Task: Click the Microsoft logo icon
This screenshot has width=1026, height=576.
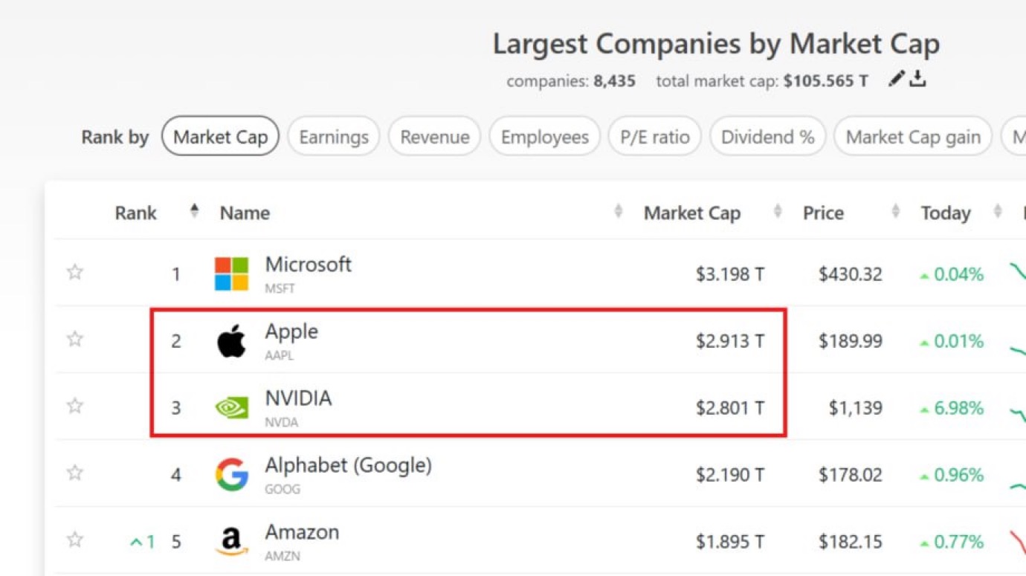Action: tap(231, 274)
